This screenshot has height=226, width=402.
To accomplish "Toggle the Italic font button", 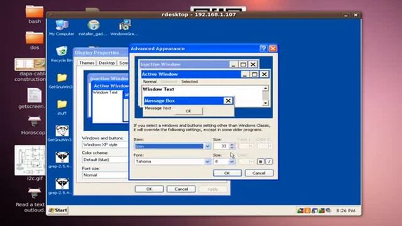I will pos(269,162).
